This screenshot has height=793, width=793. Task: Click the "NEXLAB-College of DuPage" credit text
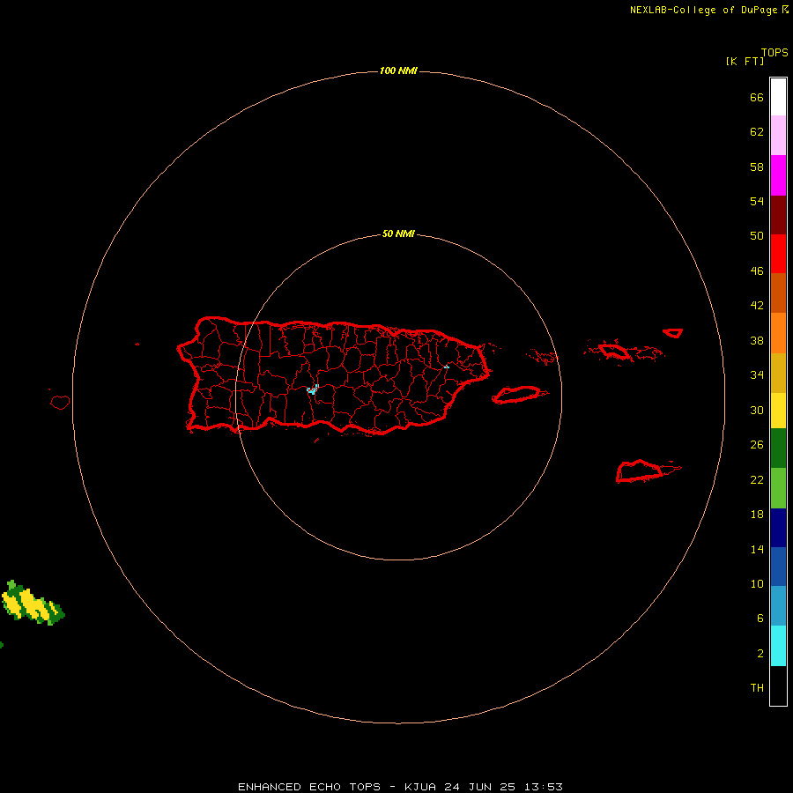[703, 10]
